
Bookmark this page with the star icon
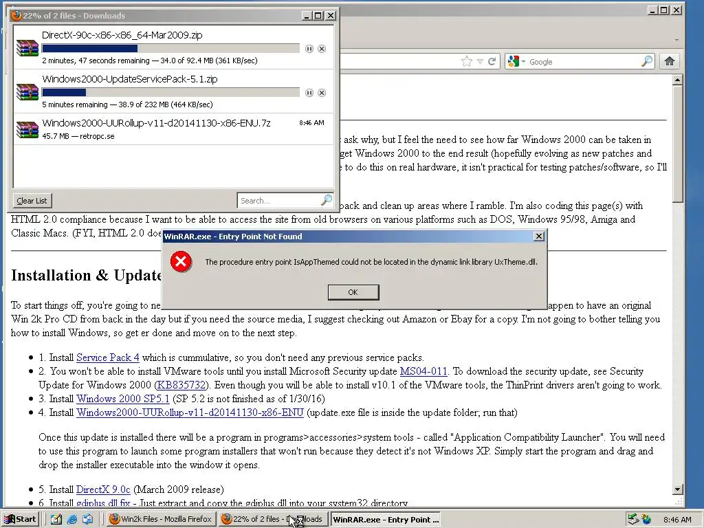(x=467, y=61)
